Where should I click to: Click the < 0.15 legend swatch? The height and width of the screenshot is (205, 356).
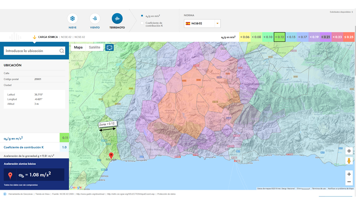click(x=291, y=37)
